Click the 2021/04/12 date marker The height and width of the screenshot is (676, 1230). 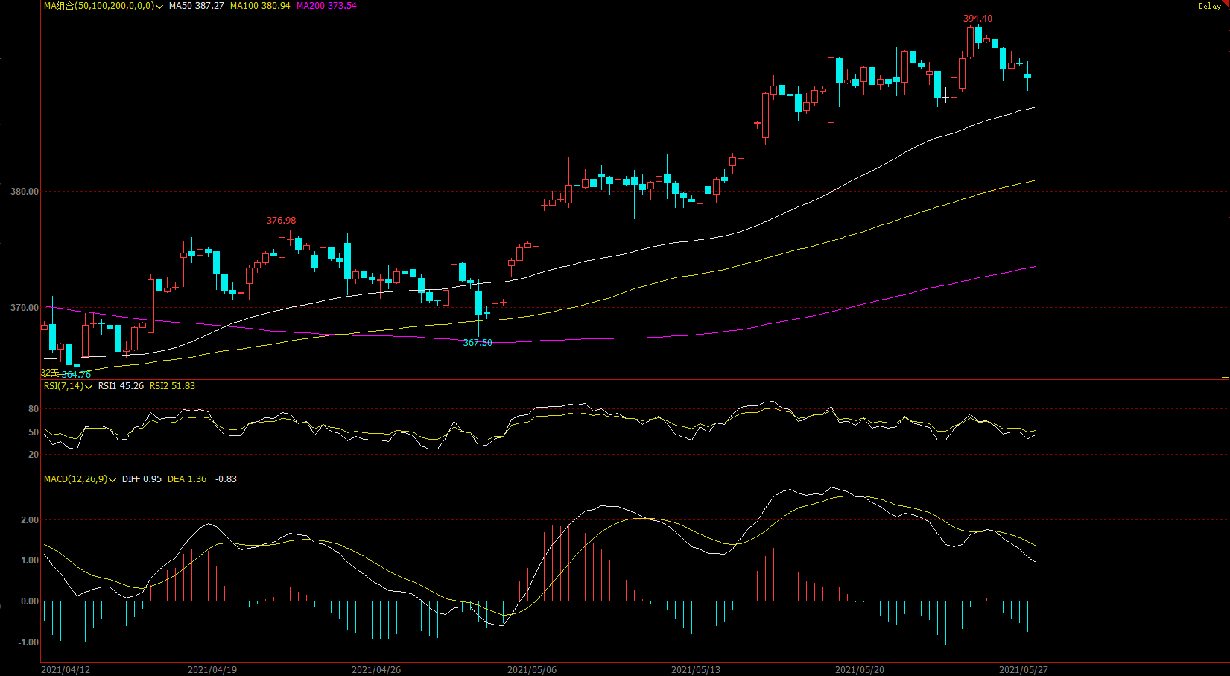click(66, 670)
